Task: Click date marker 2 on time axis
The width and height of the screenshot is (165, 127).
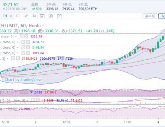Action: (36, 122)
